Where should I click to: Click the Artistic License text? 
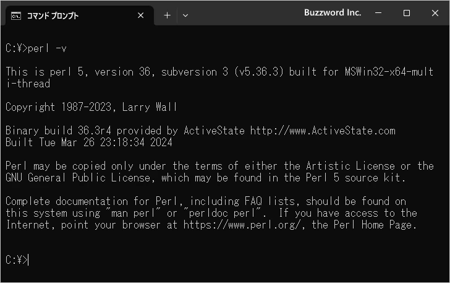(x=350, y=166)
